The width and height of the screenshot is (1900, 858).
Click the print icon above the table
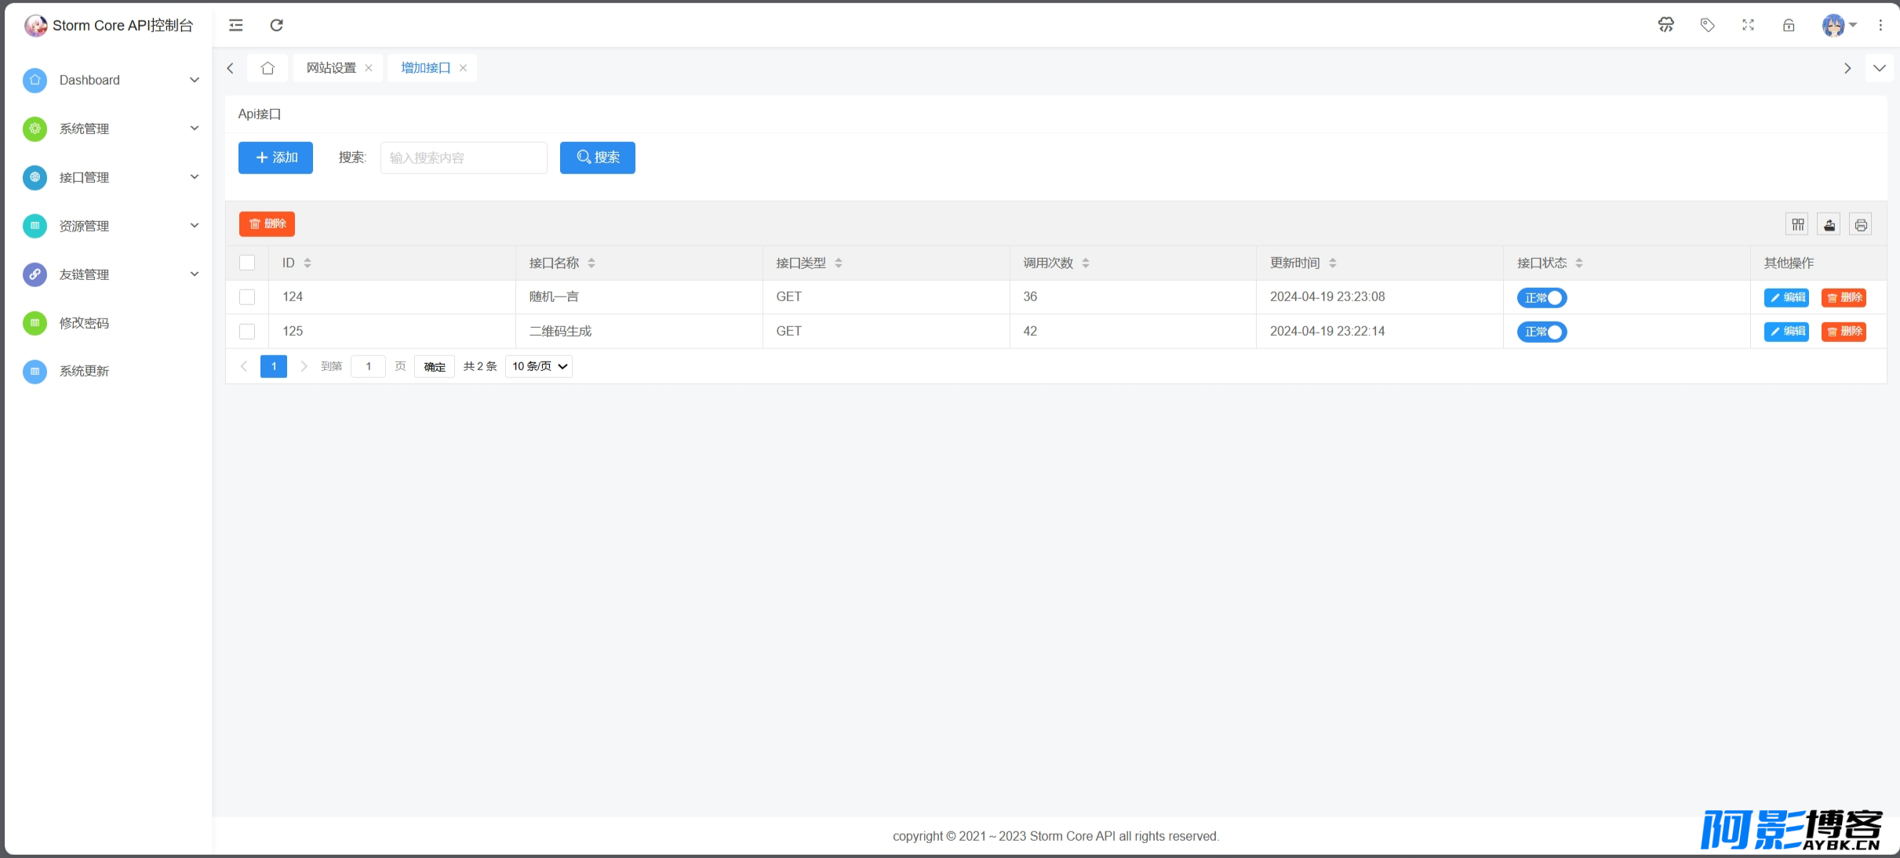click(x=1860, y=225)
